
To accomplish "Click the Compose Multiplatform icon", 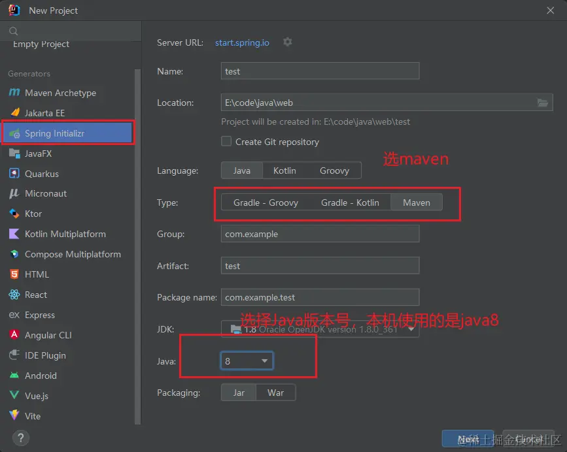I will (x=14, y=254).
